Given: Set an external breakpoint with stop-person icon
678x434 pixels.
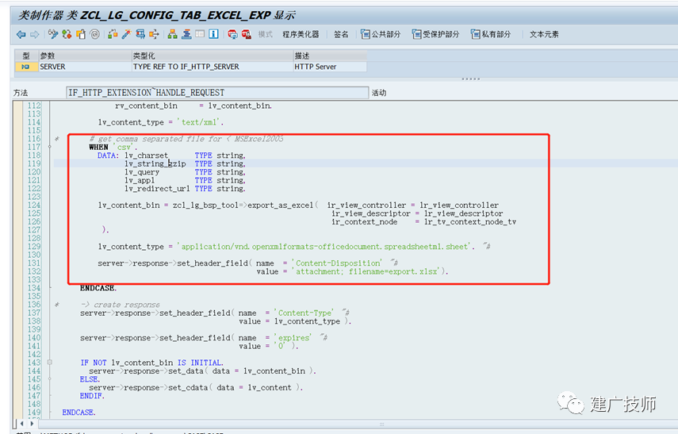Looking at the screenshot, I should [x=247, y=34].
